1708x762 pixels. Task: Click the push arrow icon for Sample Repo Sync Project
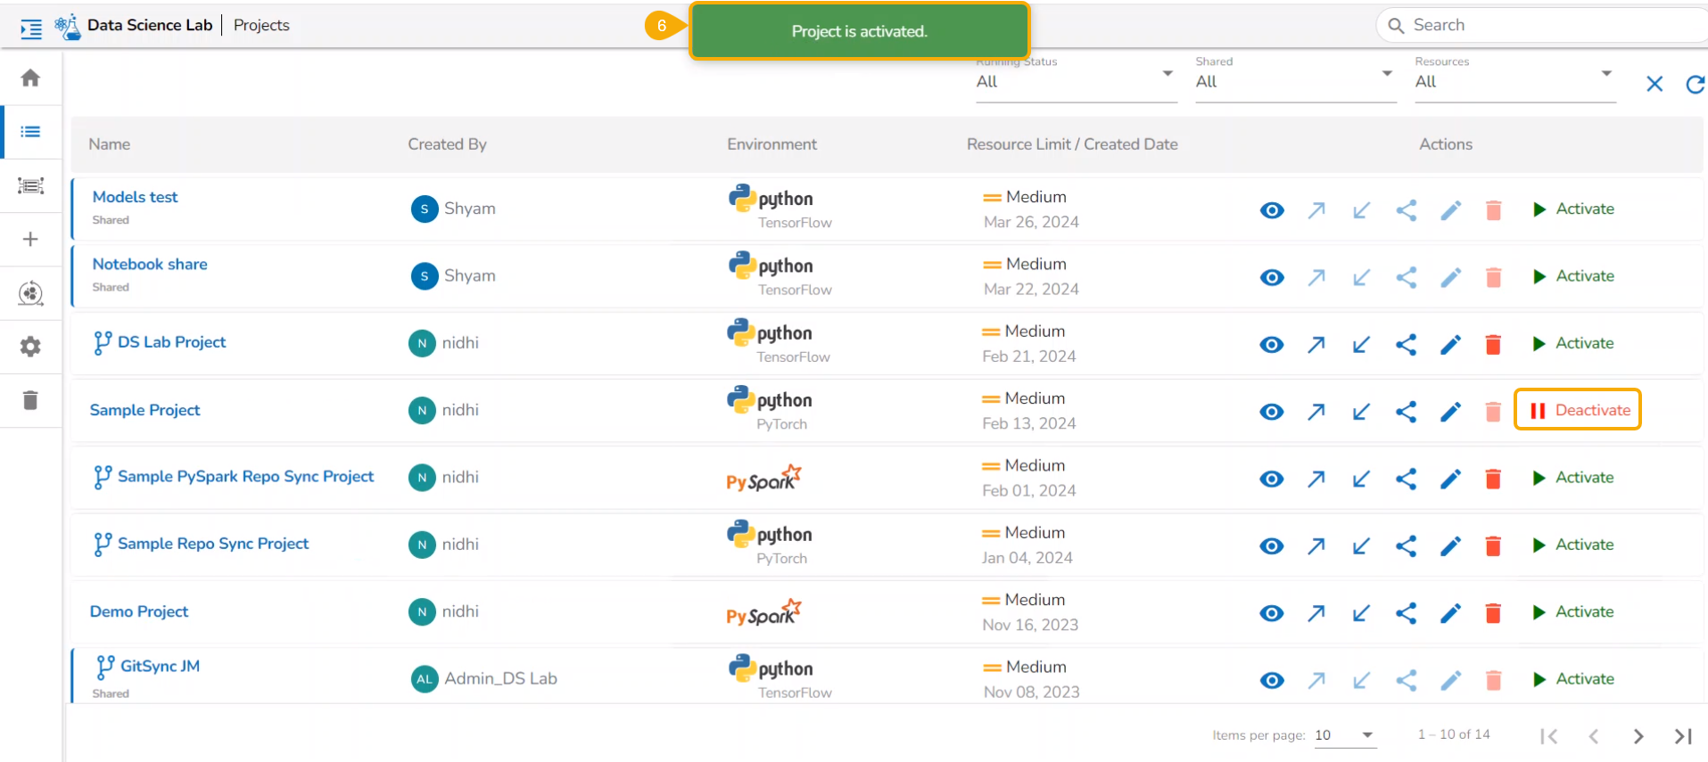(x=1316, y=546)
